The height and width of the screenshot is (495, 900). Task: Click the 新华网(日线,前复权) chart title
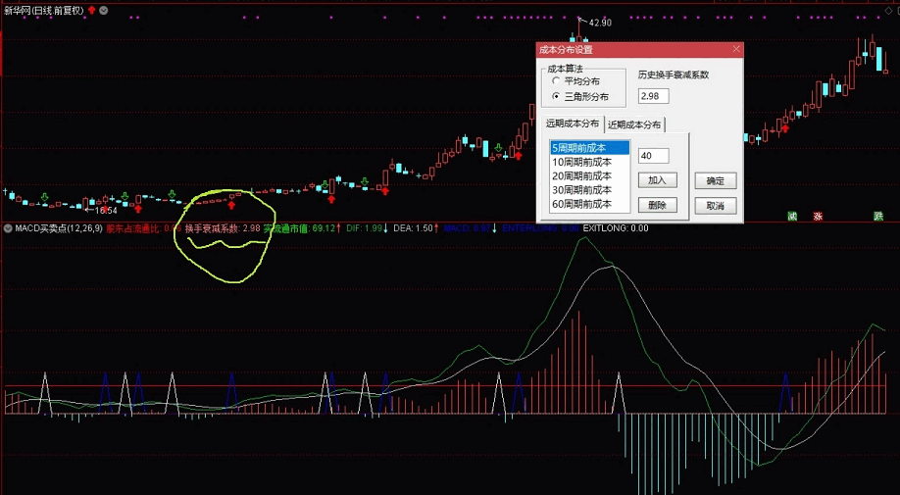43,11
